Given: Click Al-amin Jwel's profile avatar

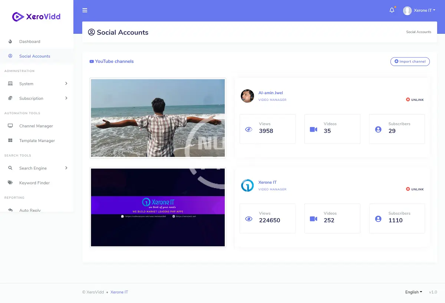Looking at the screenshot, I should click(x=247, y=96).
